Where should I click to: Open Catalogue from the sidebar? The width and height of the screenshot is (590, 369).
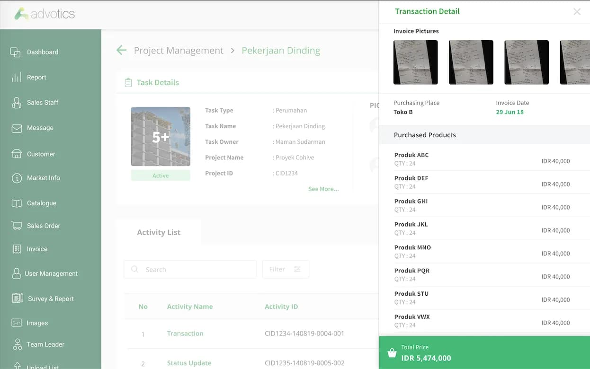point(42,203)
